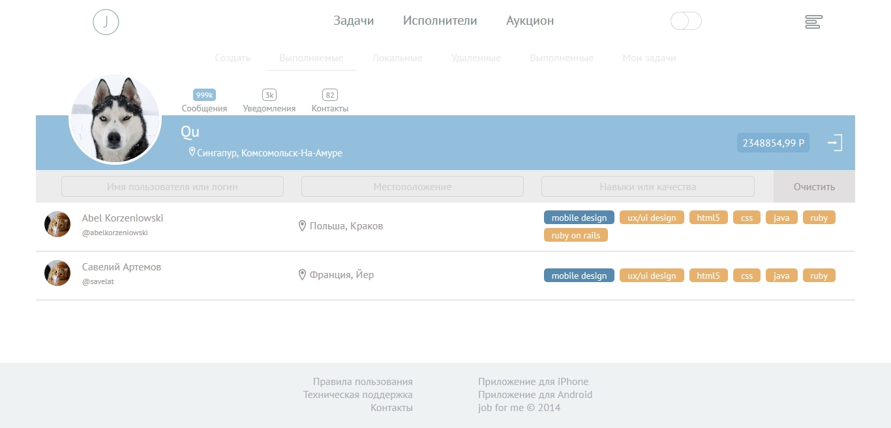The width and height of the screenshot is (891, 428).
Task: Click Савелий's java tag
Action: (x=781, y=276)
